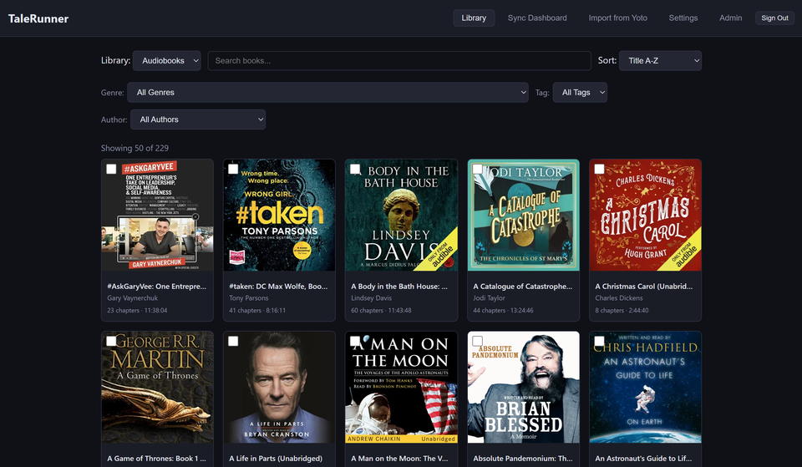Open the Admin page
The height and width of the screenshot is (467, 802).
click(x=730, y=18)
